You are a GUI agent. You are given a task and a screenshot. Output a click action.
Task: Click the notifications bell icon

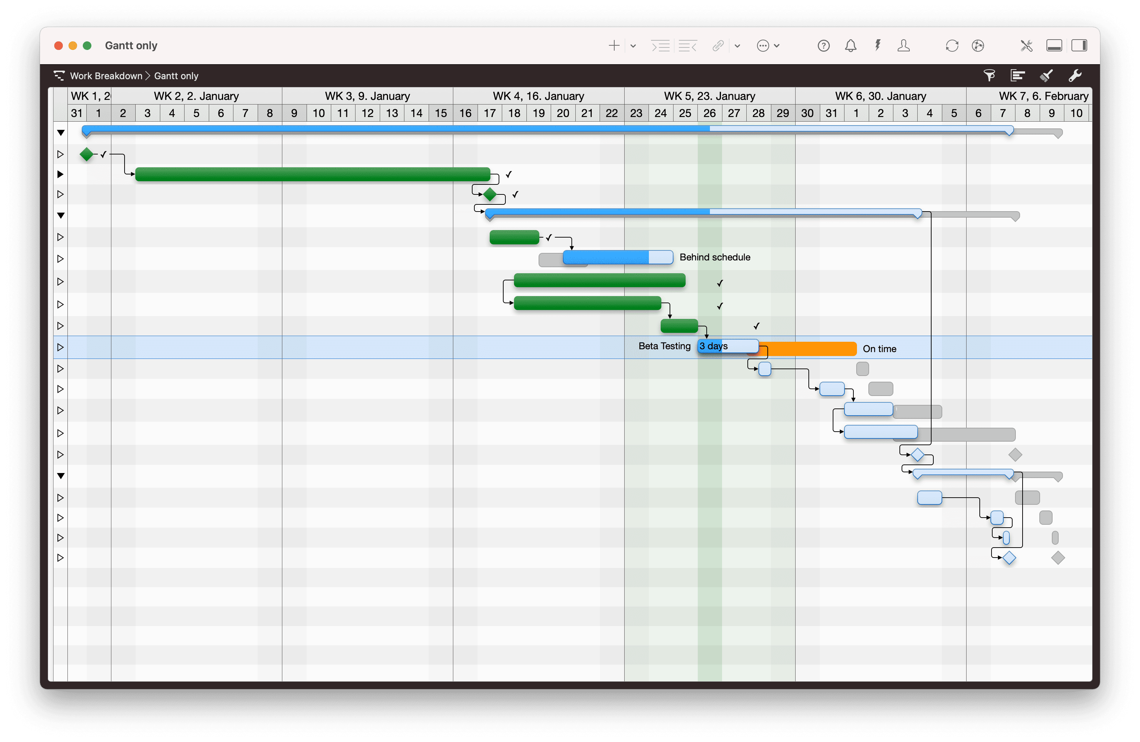pos(851,45)
